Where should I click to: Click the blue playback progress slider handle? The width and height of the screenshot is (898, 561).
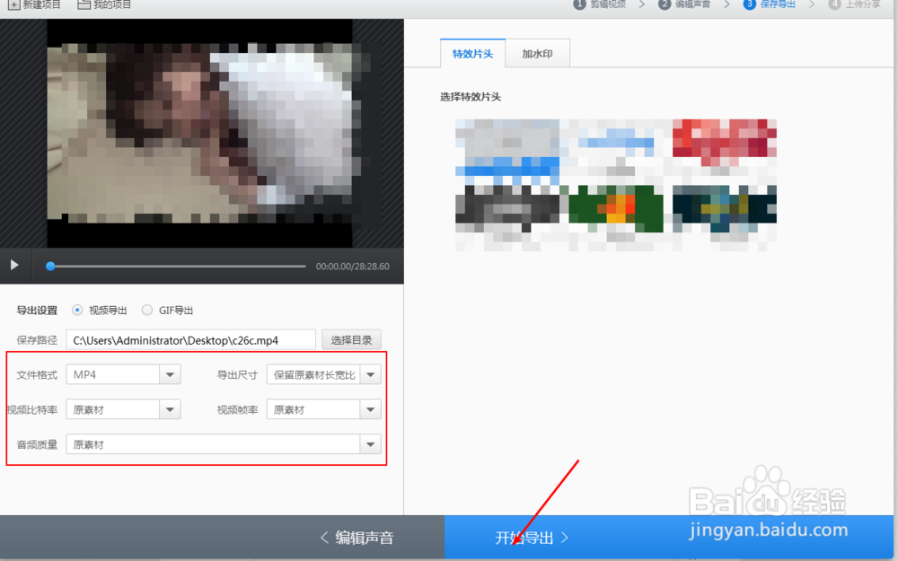(x=50, y=267)
